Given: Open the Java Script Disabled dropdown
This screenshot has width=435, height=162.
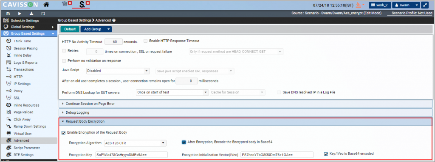Looking at the screenshot, I should (x=118, y=71).
